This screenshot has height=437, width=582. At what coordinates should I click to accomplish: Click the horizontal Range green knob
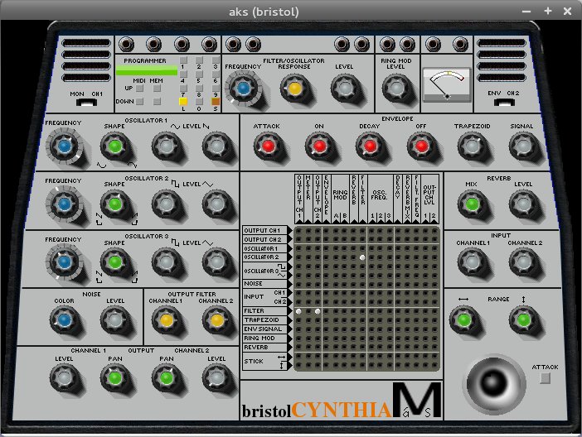pos(463,320)
